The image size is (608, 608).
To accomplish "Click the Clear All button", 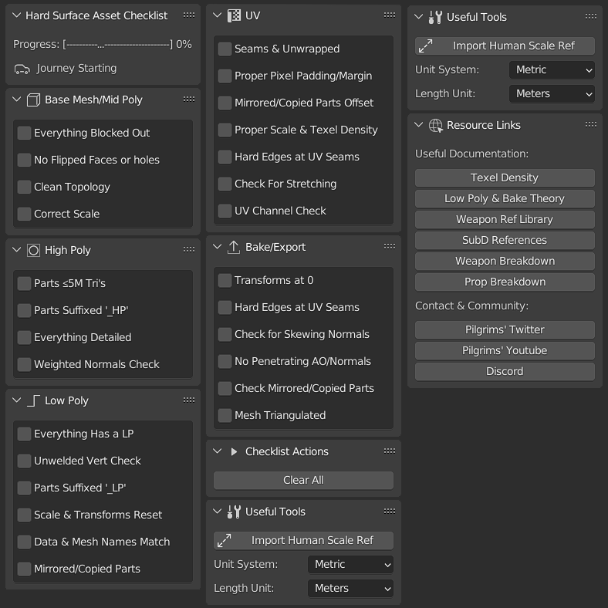I will (x=303, y=480).
